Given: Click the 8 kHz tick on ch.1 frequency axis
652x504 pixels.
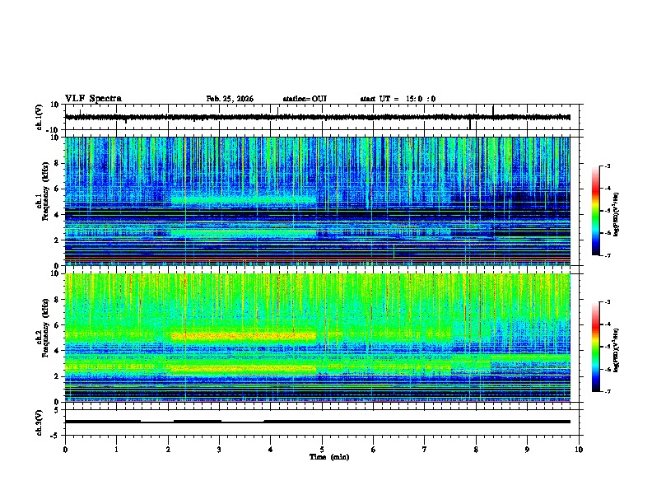Looking at the screenshot, I should tap(57, 163).
